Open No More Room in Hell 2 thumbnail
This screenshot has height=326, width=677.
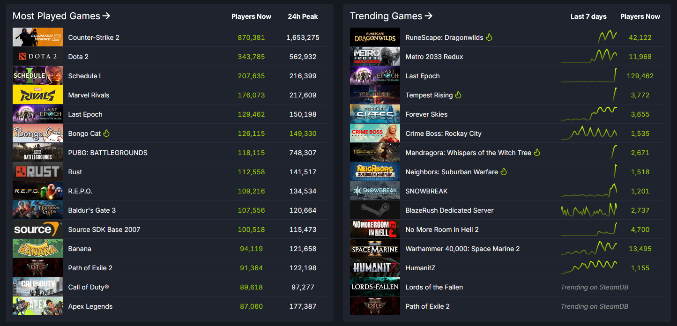375,230
